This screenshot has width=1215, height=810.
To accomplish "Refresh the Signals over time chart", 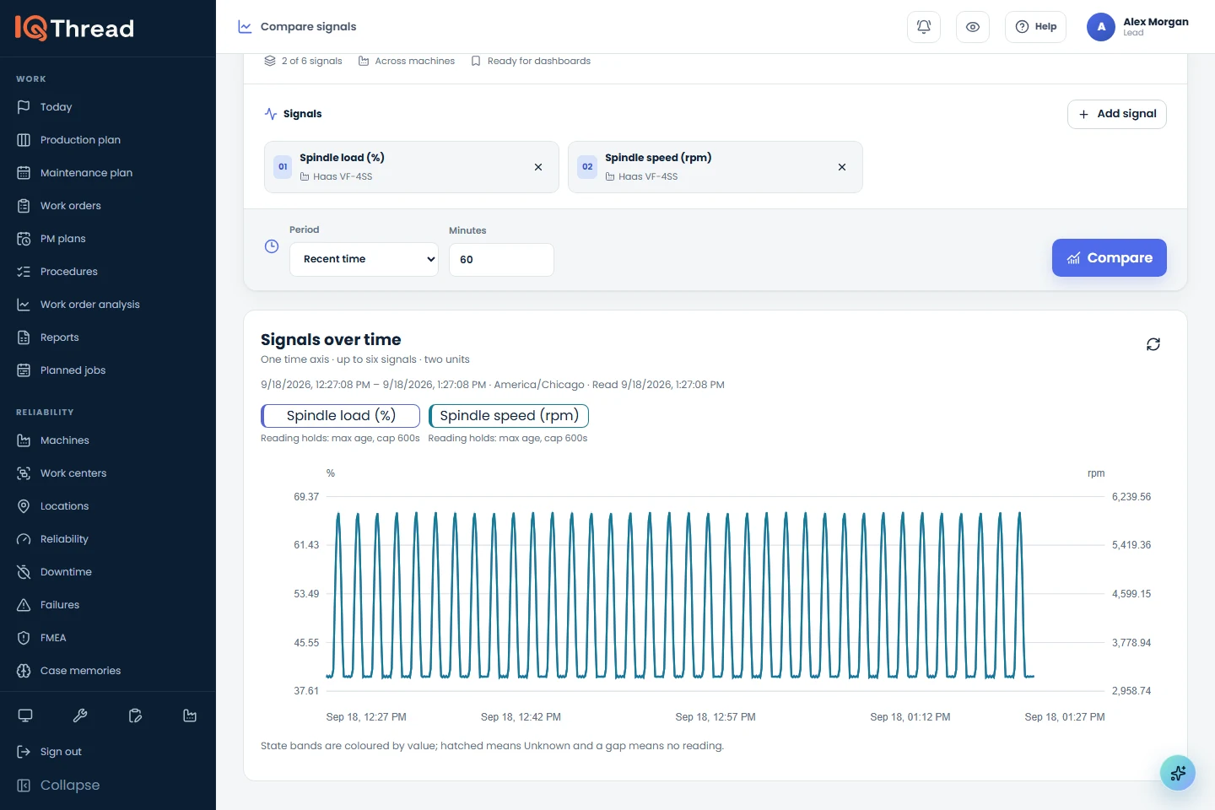I will pos(1153,344).
